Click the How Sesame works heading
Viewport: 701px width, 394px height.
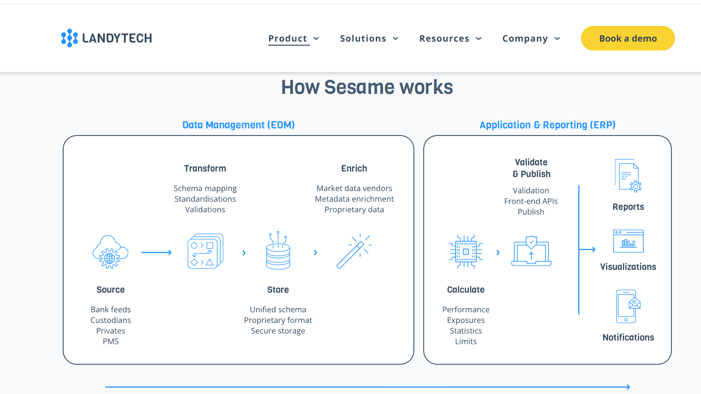click(367, 87)
